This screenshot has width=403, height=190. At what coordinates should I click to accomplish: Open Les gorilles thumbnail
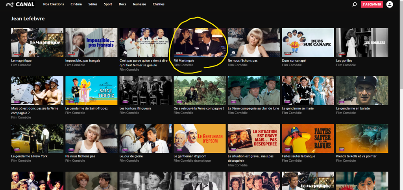click(x=362, y=42)
